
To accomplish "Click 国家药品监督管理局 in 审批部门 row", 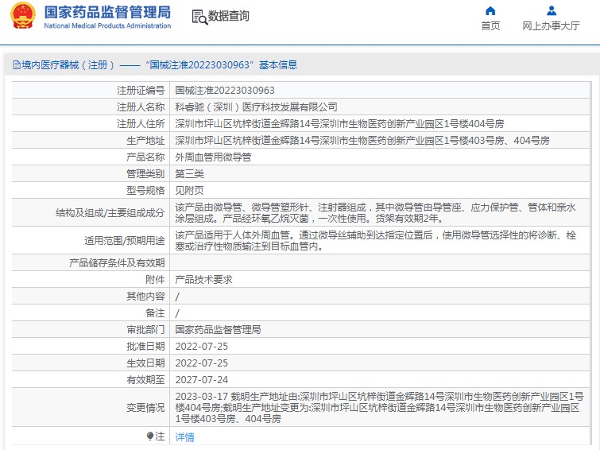I will click(218, 329).
